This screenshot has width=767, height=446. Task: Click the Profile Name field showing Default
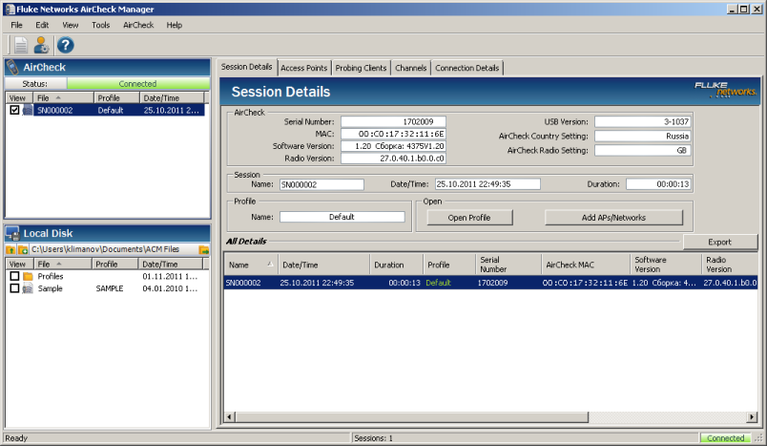(342, 217)
